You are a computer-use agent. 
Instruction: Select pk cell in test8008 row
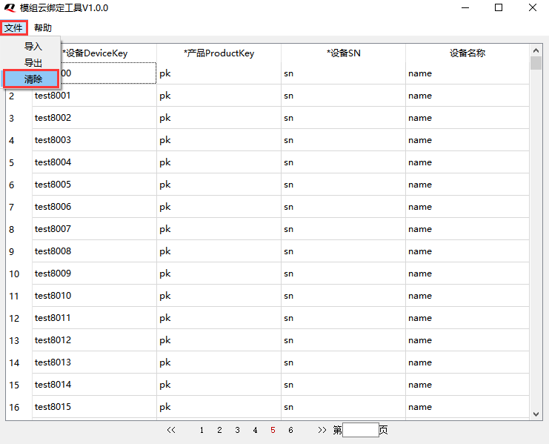click(219, 251)
